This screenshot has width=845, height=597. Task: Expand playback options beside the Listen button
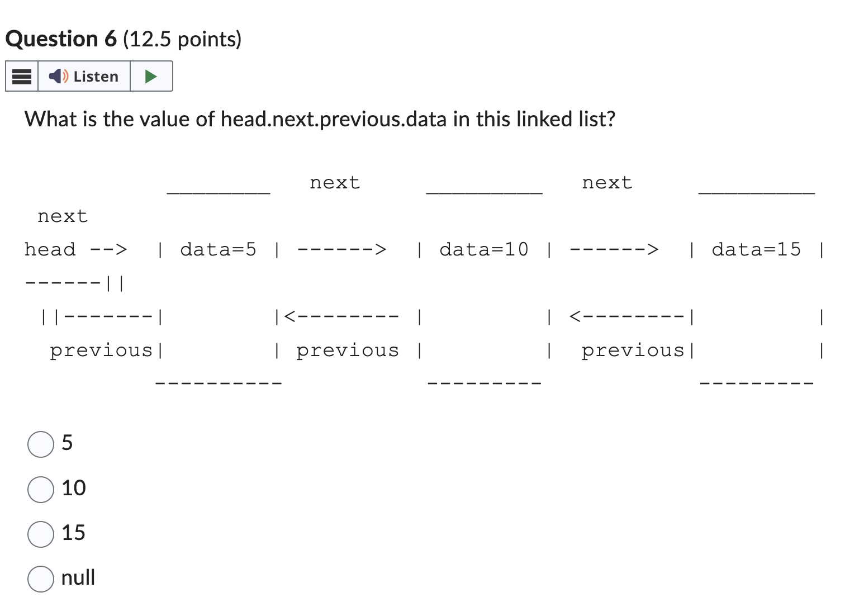pos(150,75)
